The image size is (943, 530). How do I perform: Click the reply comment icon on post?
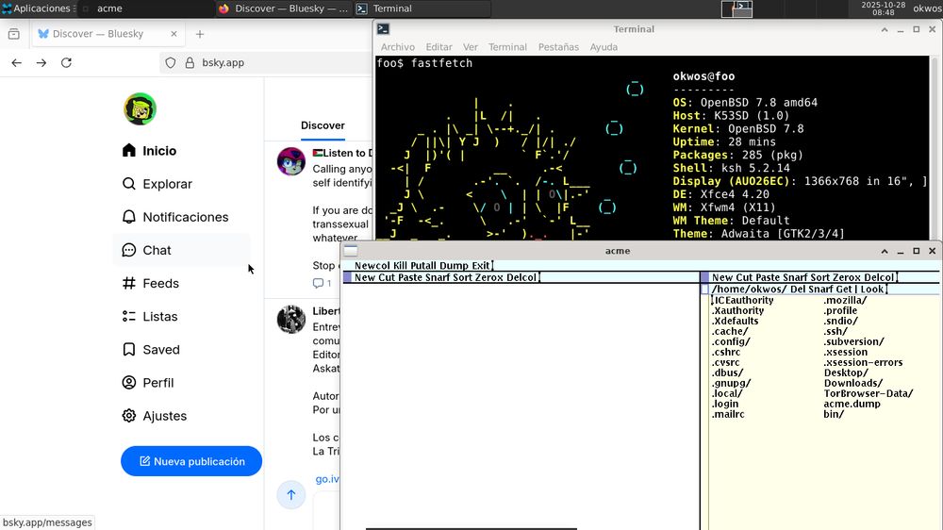[318, 283]
